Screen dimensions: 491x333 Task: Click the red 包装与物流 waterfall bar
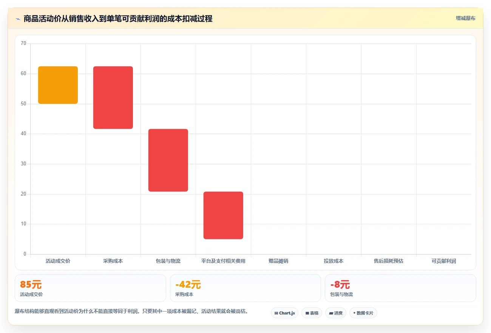pyautogui.click(x=168, y=160)
